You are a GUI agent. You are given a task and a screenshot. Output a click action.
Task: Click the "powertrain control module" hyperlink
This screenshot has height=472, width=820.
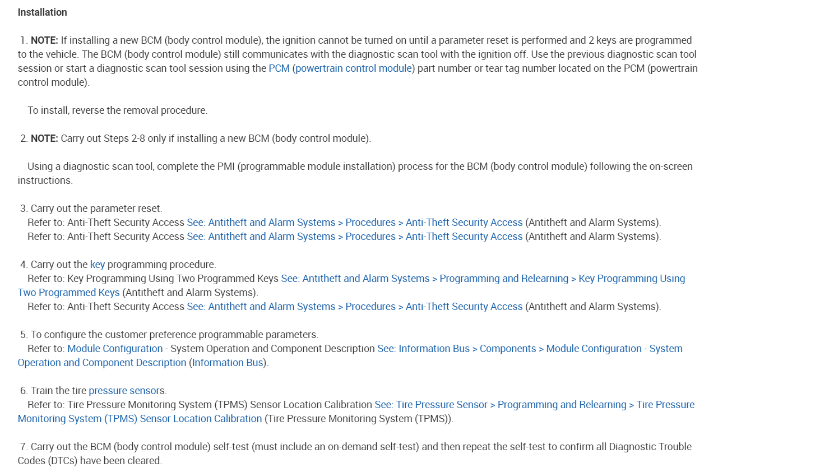point(354,68)
